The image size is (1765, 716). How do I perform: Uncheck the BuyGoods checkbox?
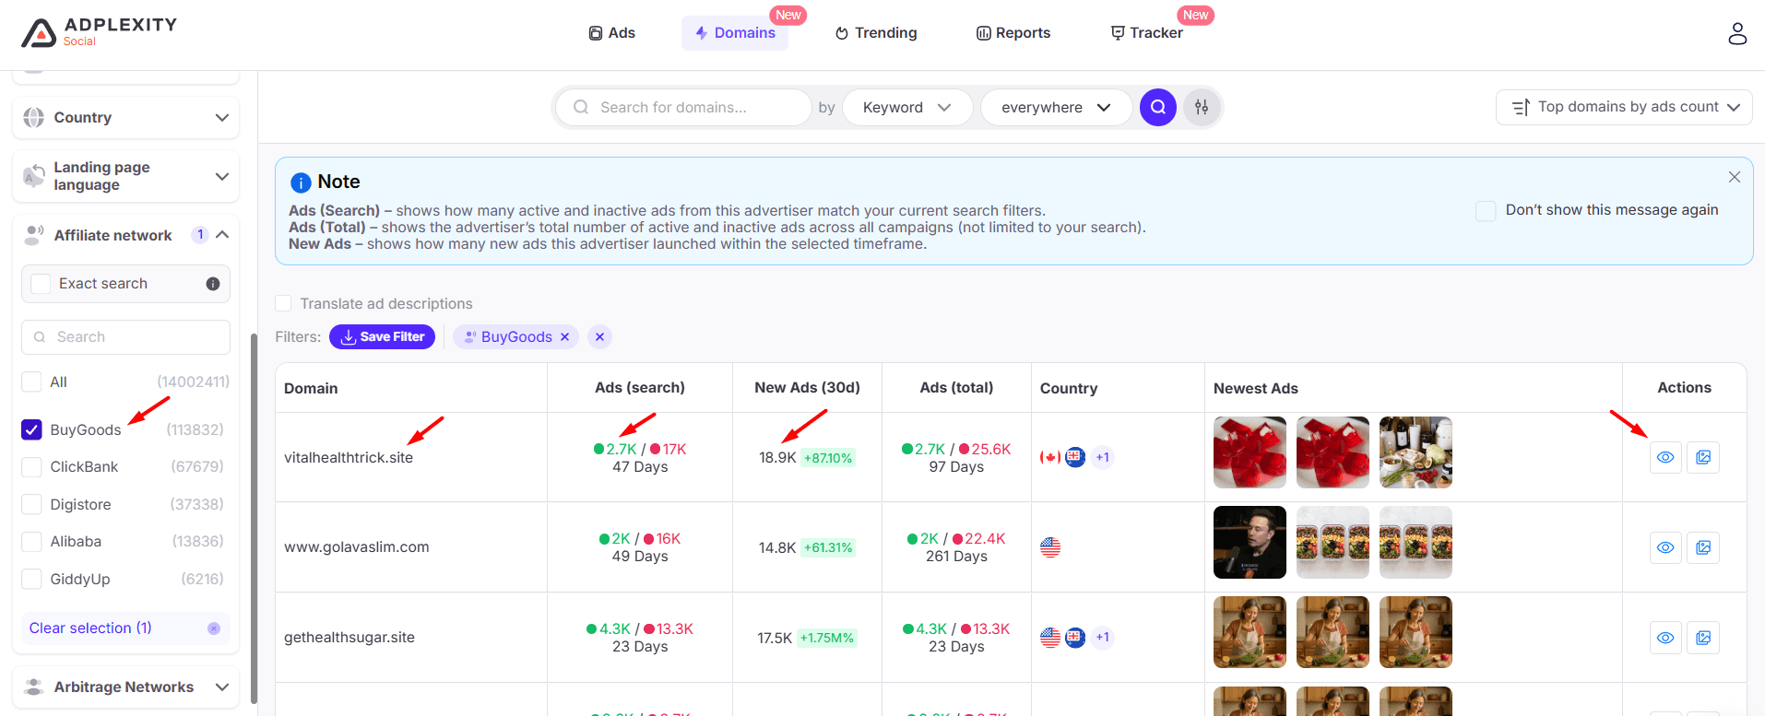tap(31, 429)
